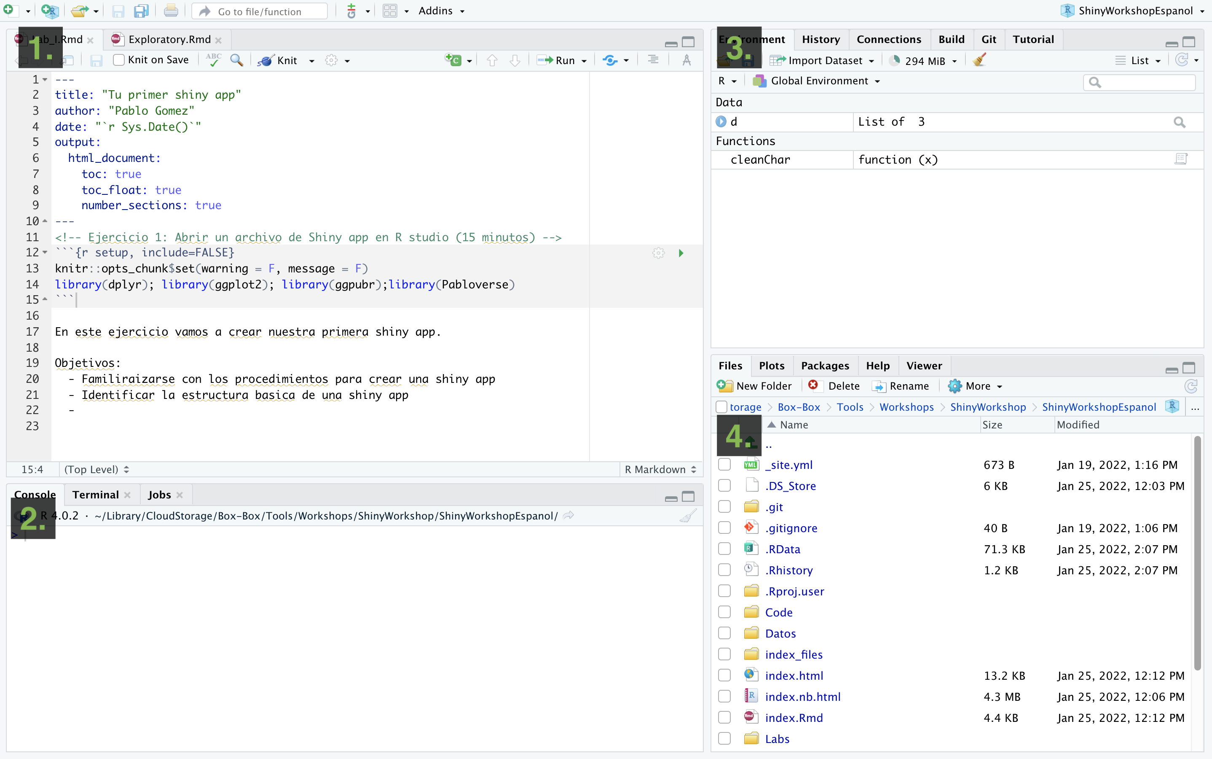Click the Delete file button

pyautogui.click(x=834, y=386)
